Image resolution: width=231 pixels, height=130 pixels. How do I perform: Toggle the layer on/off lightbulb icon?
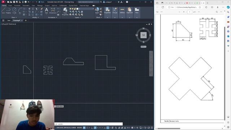coord(70,9)
